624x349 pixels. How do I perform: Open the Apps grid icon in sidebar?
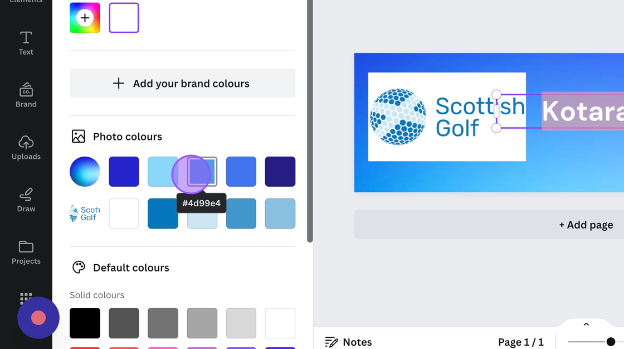tap(26, 298)
